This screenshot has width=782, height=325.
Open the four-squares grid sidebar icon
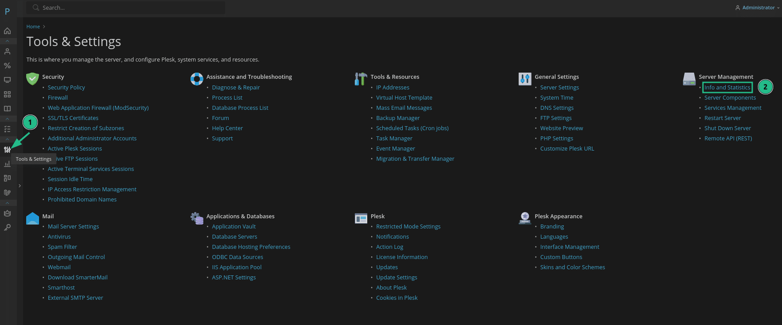(x=7, y=94)
